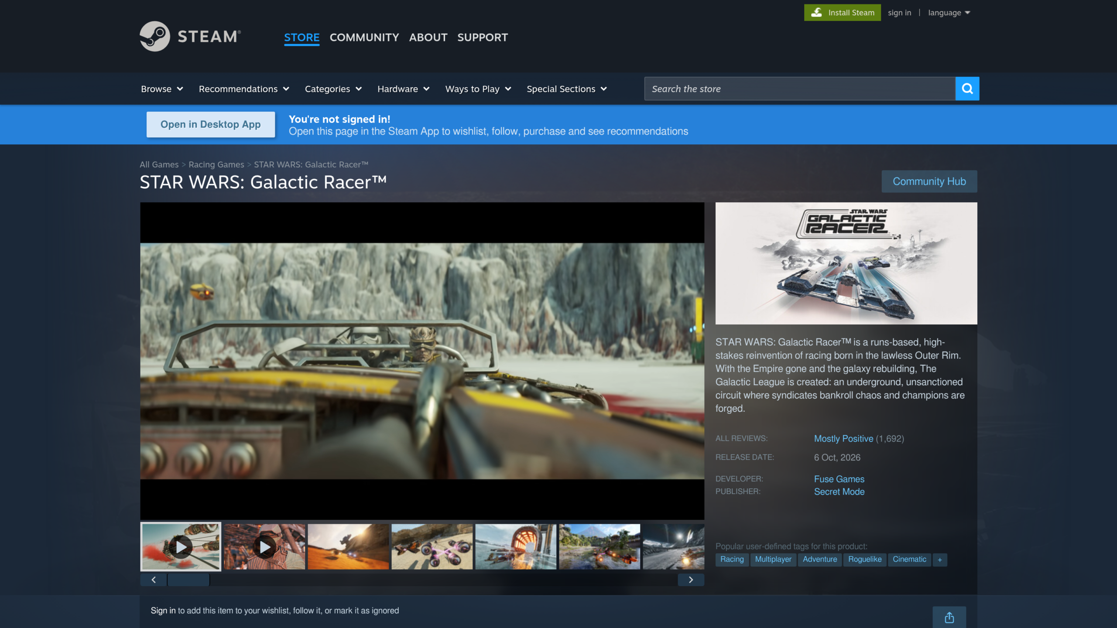Click Racing Games breadcrumb link
This screenshot has height=628, width=1117.
click(216, 164)
